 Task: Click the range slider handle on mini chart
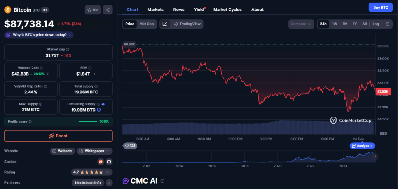pos(375,156)
